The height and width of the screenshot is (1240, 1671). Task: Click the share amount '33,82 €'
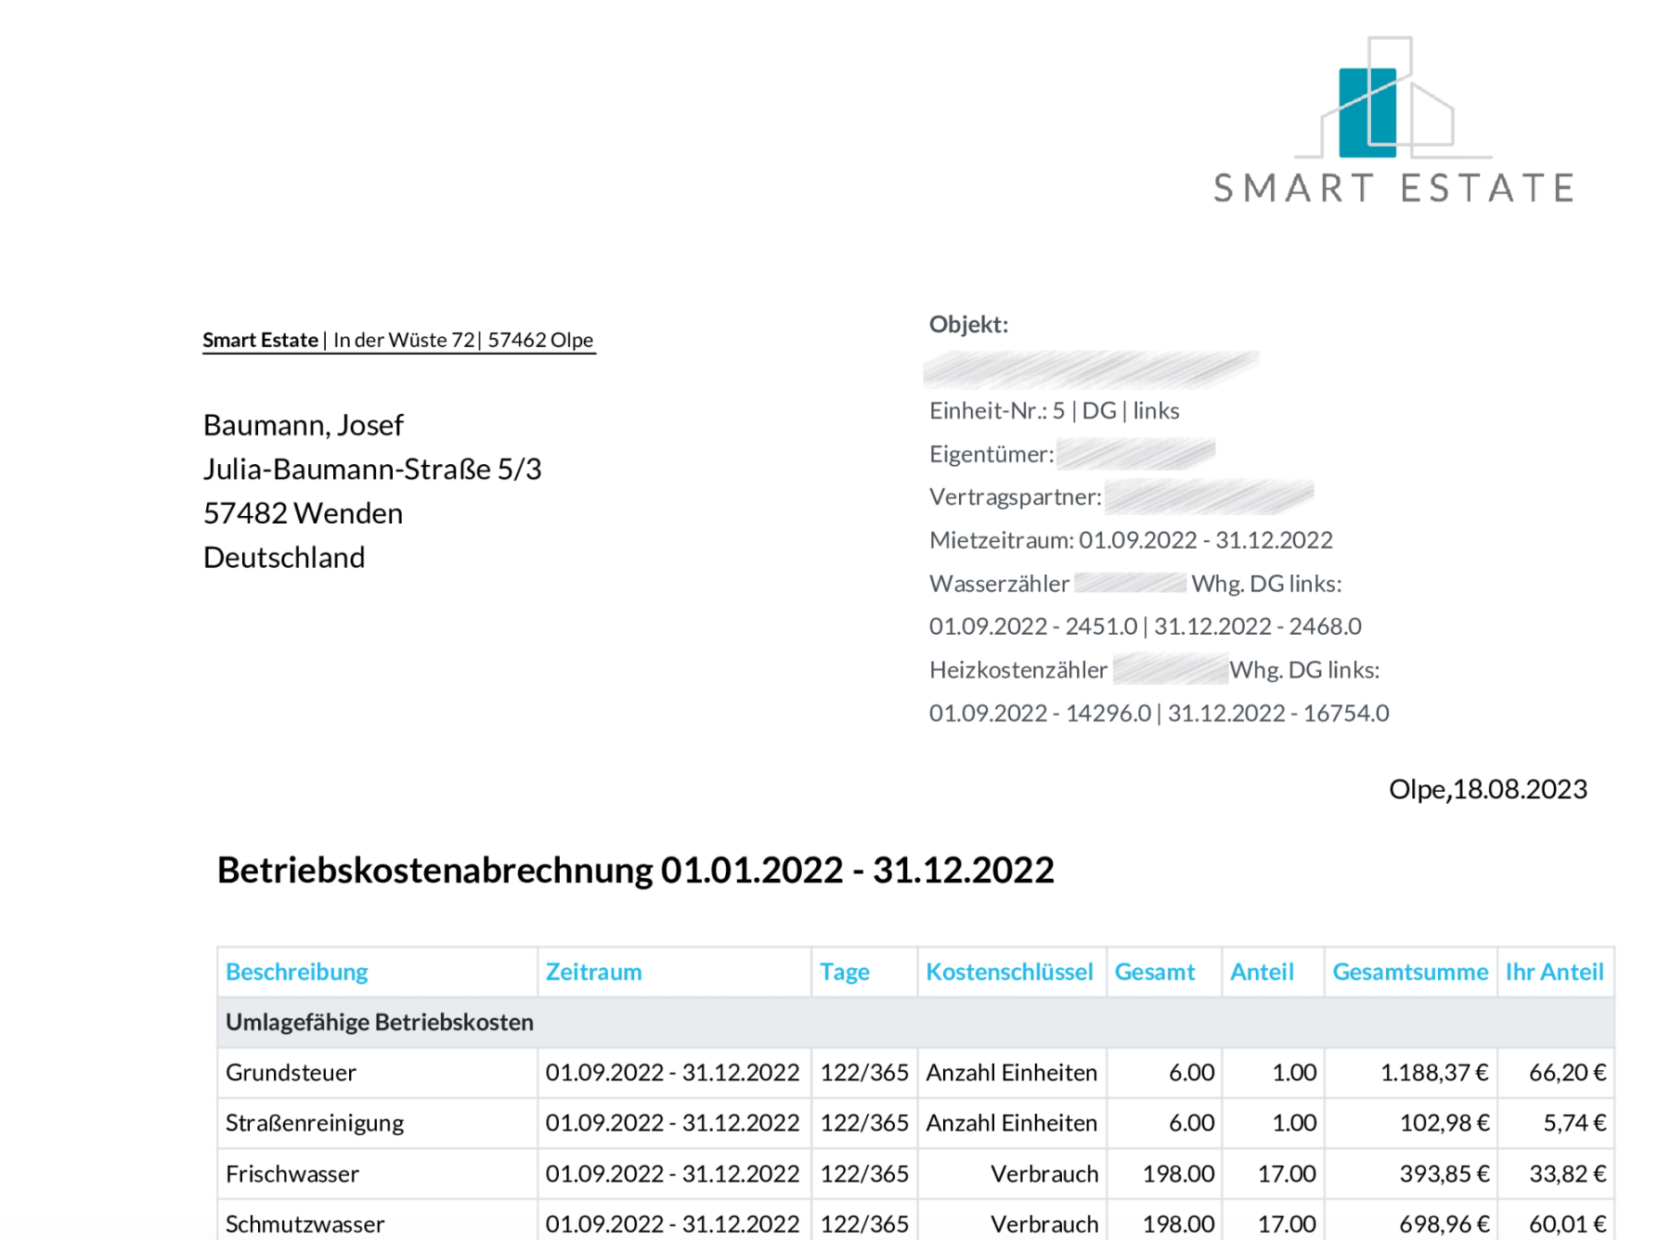tap(1568, 1174)
